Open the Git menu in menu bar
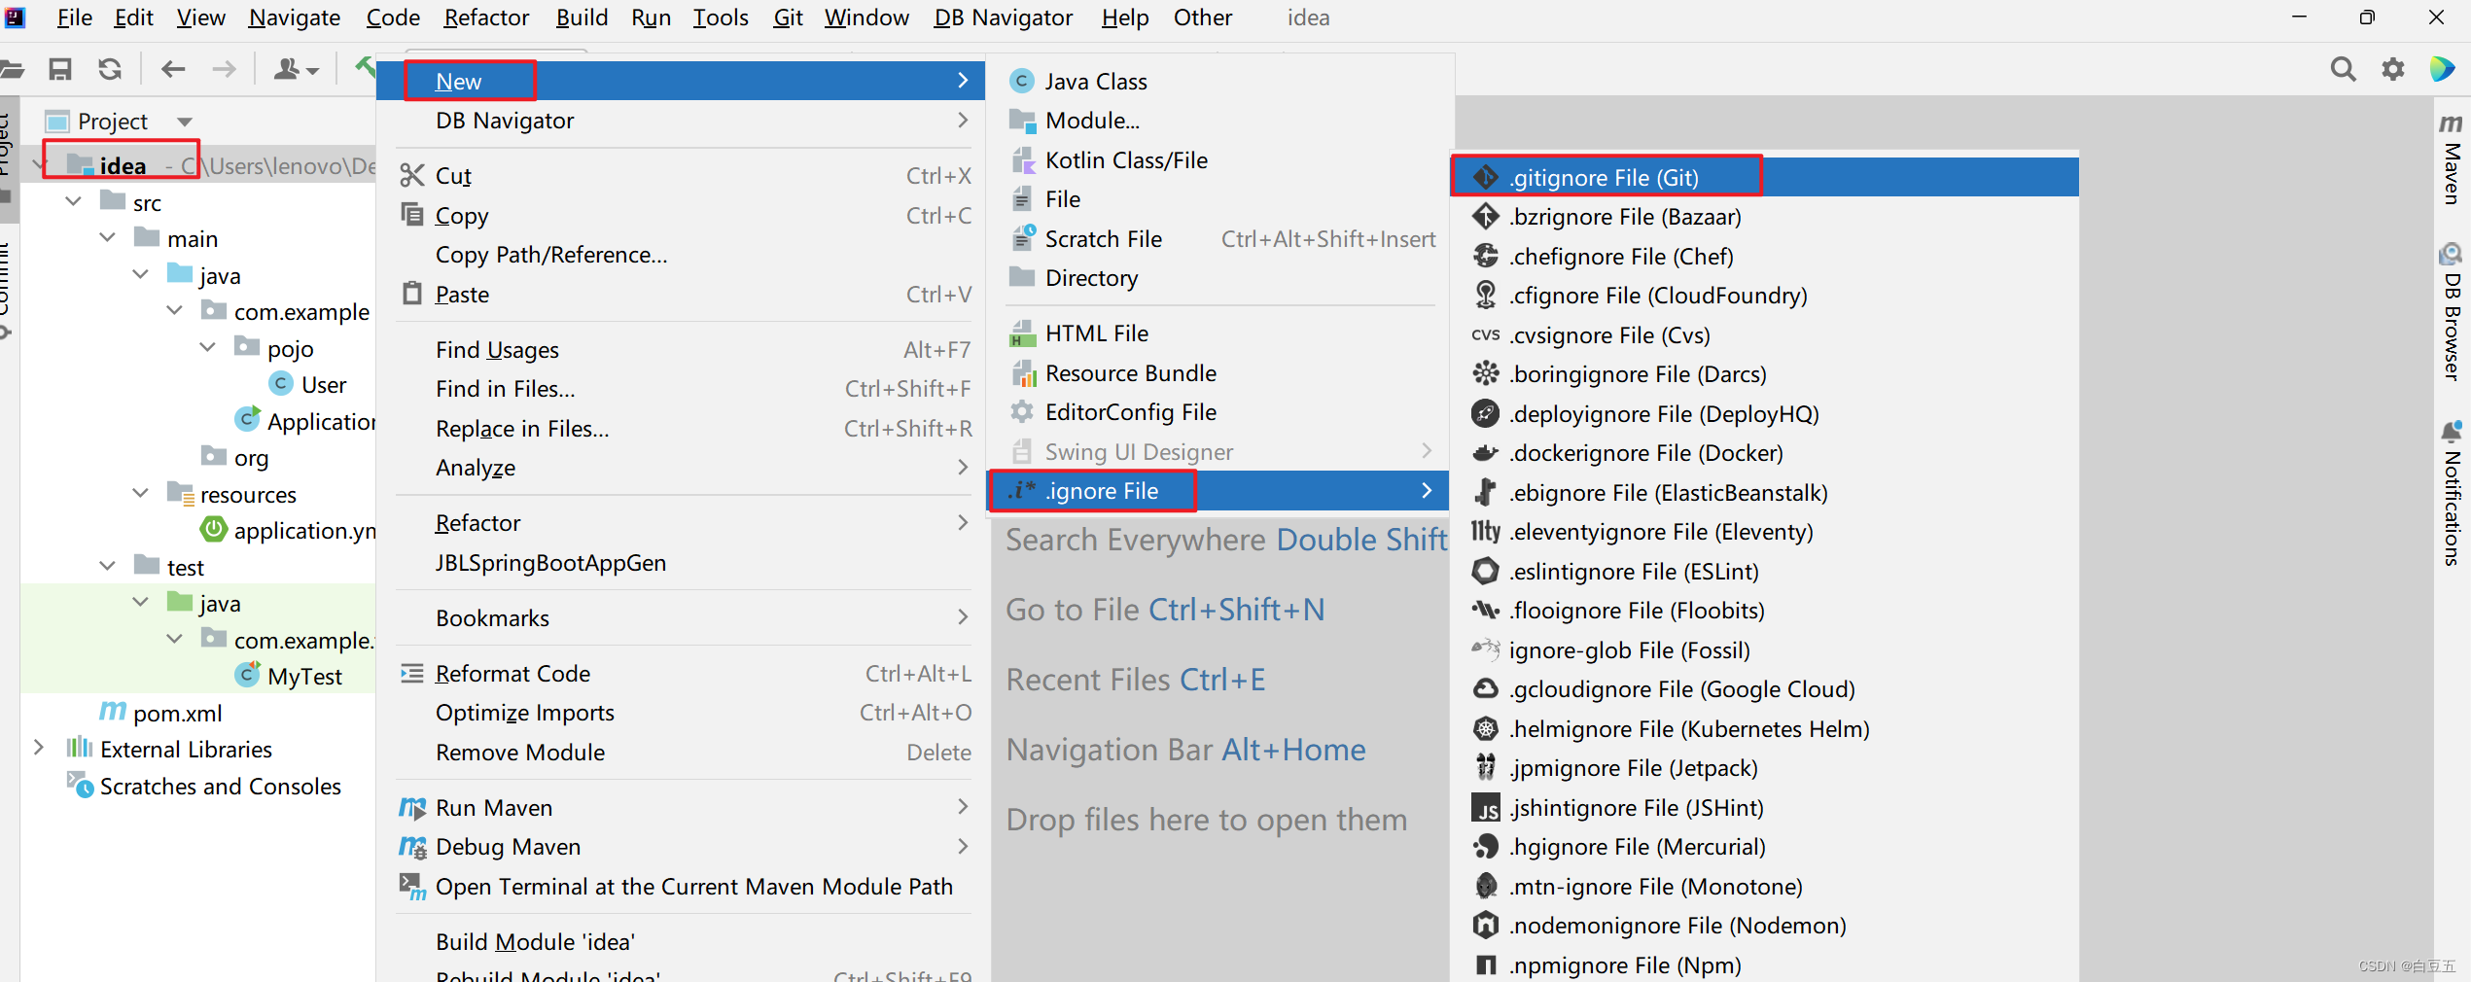2471x982 pixels. [788, 18]
